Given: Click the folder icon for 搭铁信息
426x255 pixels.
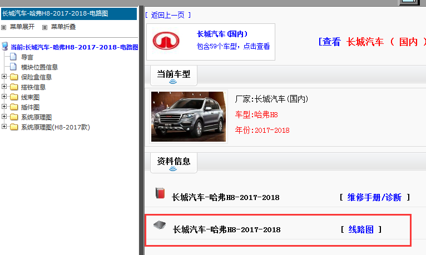Looking at the screenshot, I should (14, 87).
